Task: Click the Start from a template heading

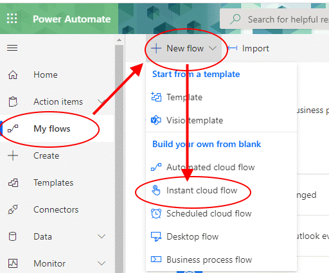Action: (196, 75)
